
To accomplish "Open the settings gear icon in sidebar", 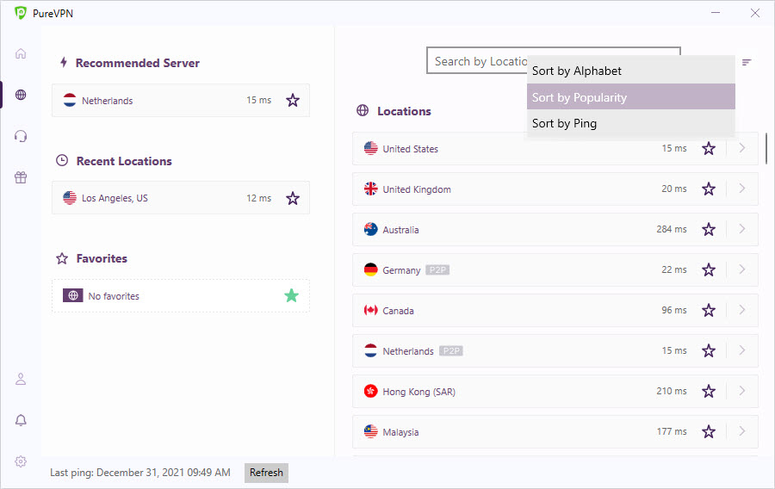I will (x=21, y=461).
